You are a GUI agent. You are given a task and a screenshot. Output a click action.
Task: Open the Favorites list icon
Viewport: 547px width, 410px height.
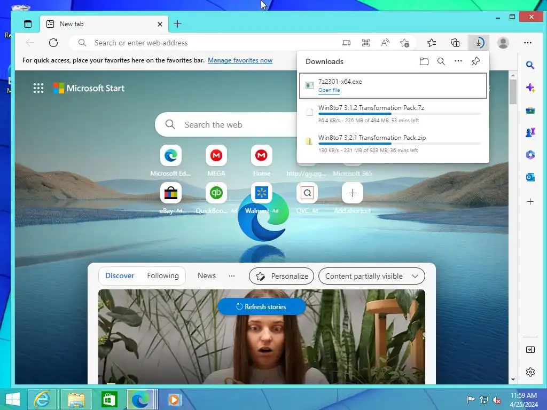tap(432, 43)
